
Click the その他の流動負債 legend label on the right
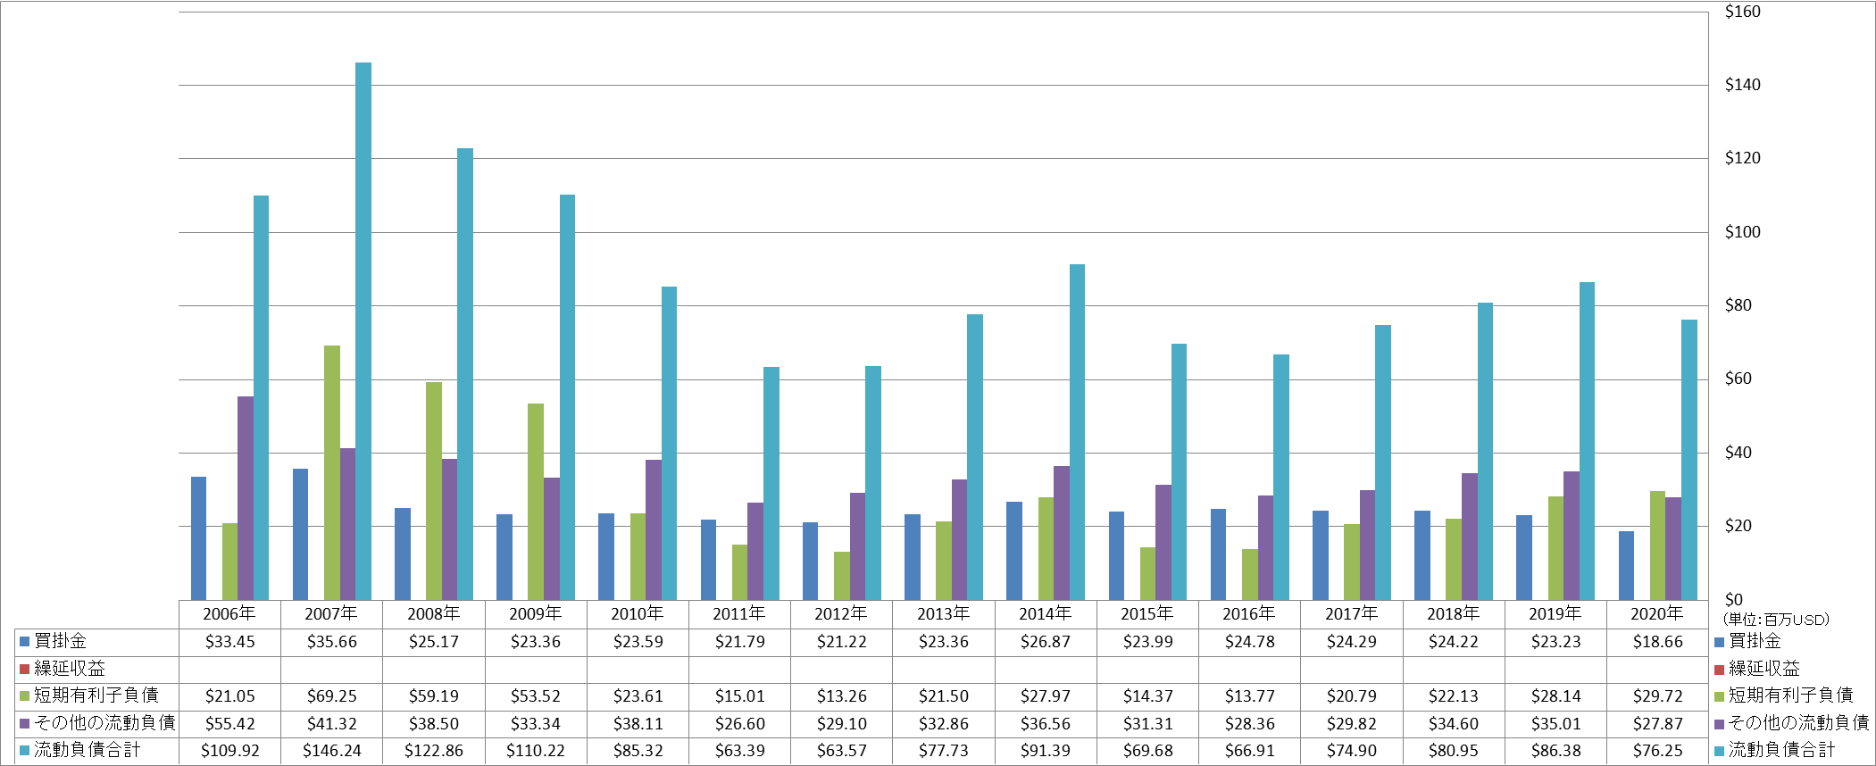[x=1798, y=723]
